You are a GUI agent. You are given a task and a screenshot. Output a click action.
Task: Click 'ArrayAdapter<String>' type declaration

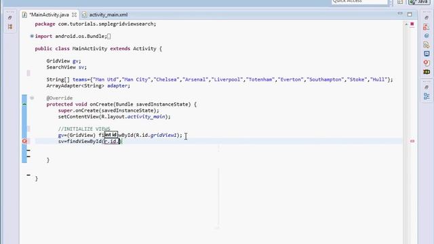point(75,86)
